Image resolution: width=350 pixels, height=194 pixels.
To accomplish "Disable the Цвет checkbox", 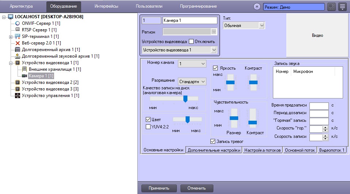I will [148, 120].
